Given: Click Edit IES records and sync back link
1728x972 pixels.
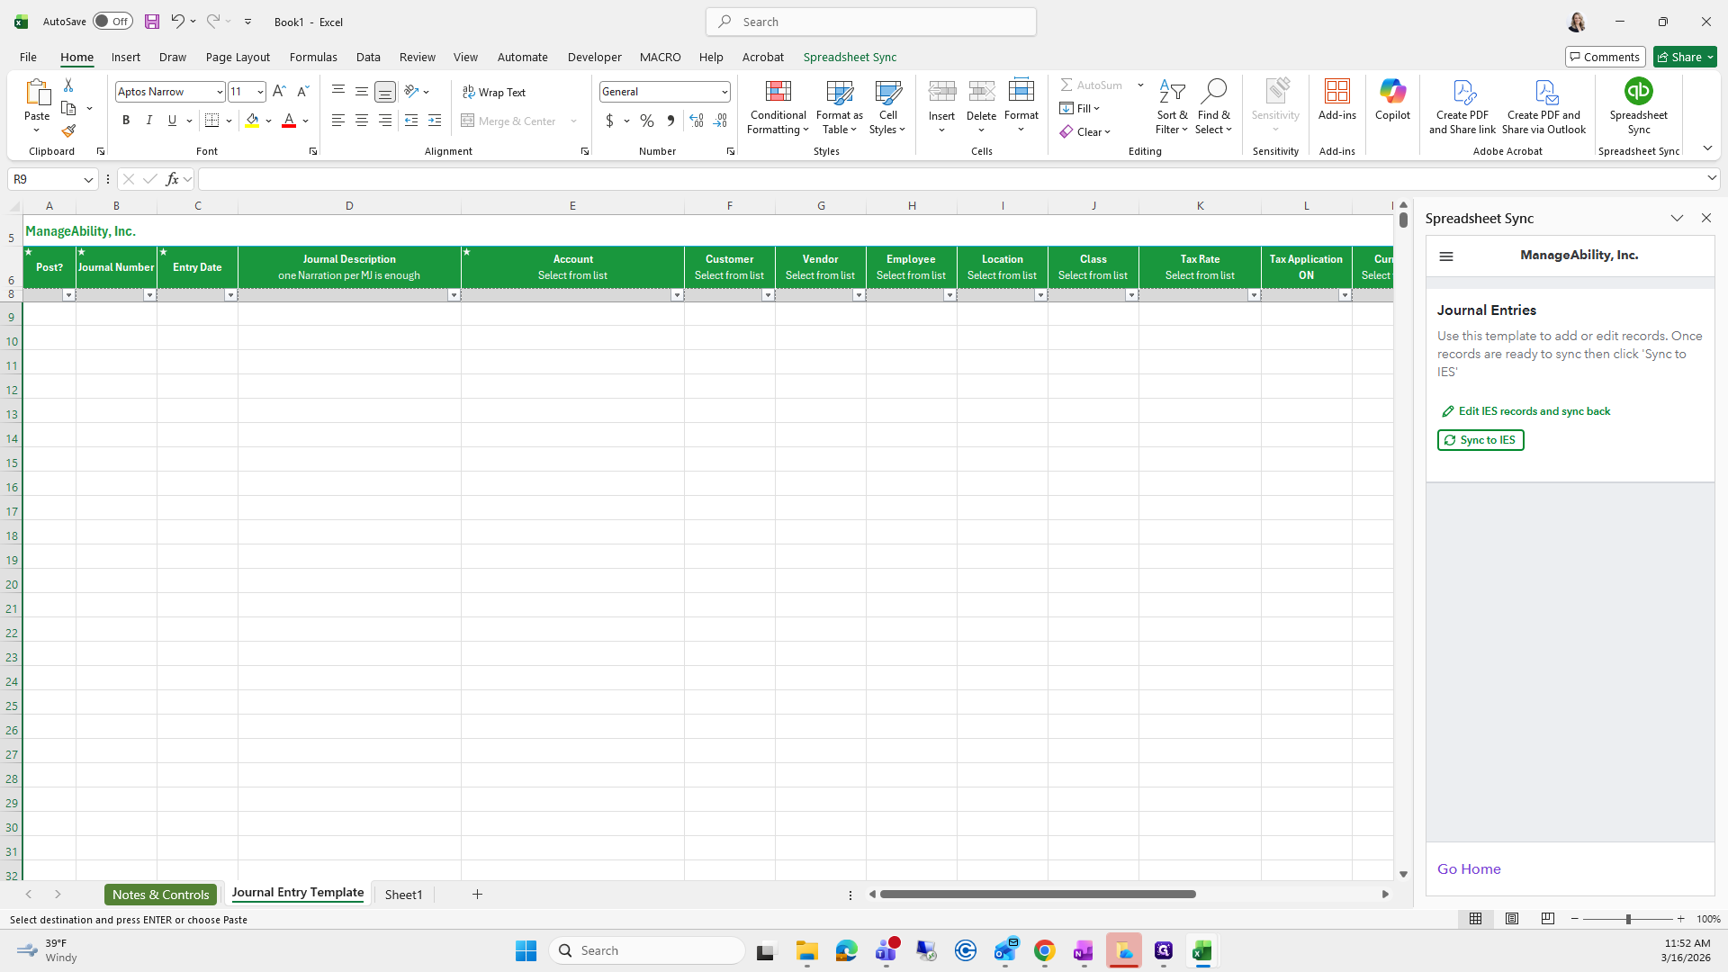Looking at the screenshot, I should pos(1534,411).
